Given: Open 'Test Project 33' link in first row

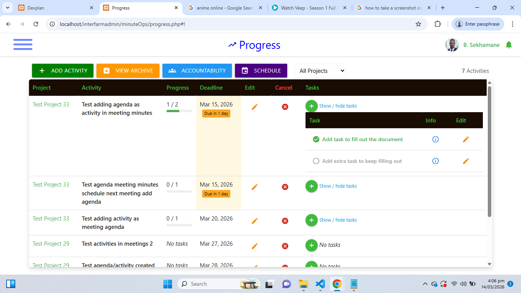Looking at the screenshot, I should point(51,105).
